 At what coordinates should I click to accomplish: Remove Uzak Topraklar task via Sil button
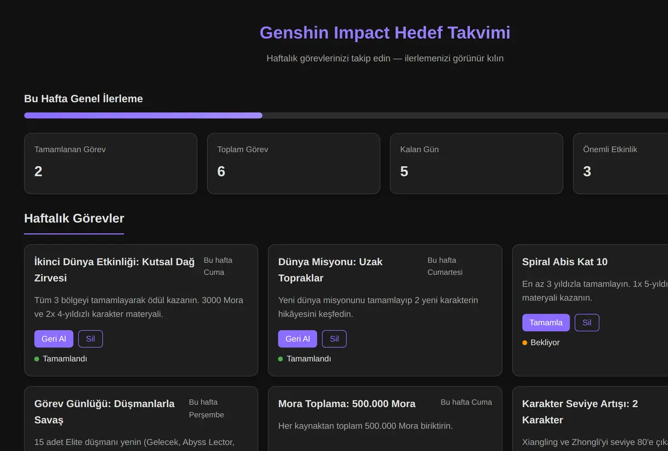tap(334, 339)
